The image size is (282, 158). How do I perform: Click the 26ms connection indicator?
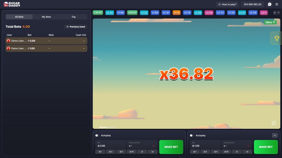pyautogui.click(x=270, y=22)
